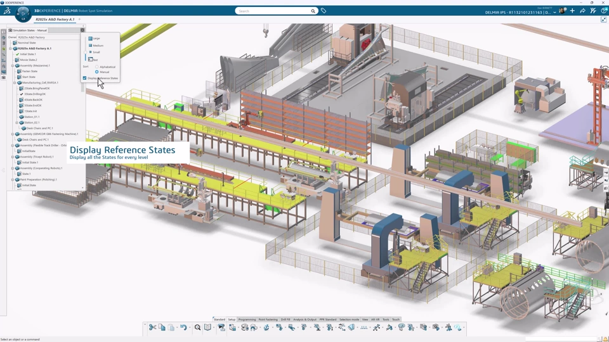Click the Paste icon in bottom toolbar
609x342 pixels.
[171, 327]
